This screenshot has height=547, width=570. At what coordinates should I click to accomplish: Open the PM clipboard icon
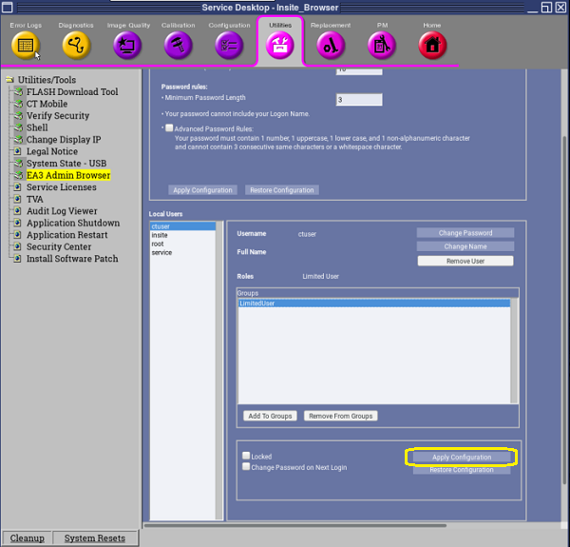pyautogui.click(x=382, y=45)
